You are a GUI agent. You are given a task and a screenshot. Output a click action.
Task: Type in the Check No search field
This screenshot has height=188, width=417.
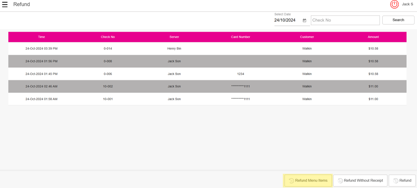click(x=345, y=20)
